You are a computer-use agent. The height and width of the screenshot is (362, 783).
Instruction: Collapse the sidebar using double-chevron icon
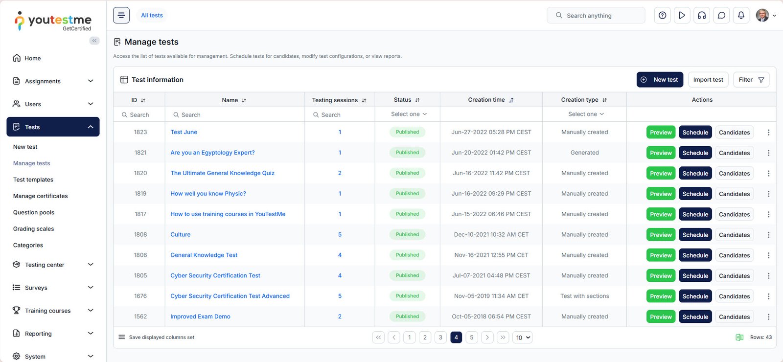94,41
